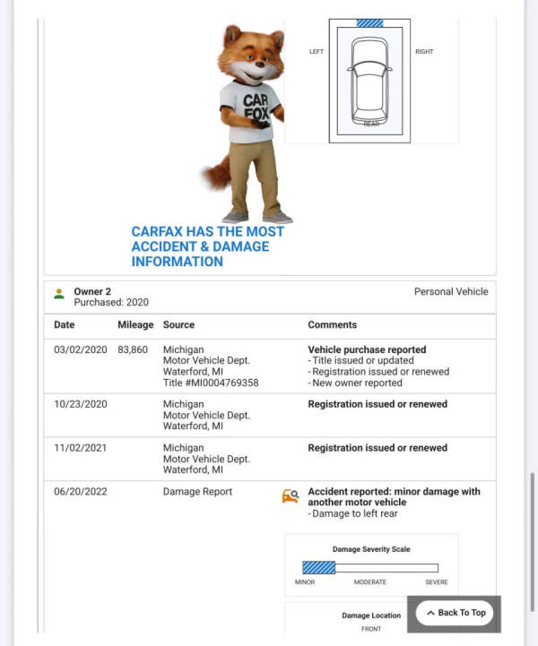Click the accident car damage icon
Screen dimensions: 538x646
point(290,496)
